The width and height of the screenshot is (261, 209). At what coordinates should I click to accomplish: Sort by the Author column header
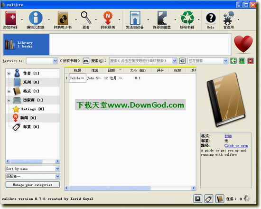pyautogui.click(x=94, y=71)
